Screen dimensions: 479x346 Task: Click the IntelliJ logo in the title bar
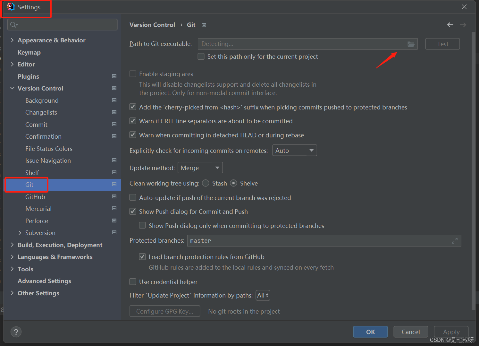click(11, 7)
